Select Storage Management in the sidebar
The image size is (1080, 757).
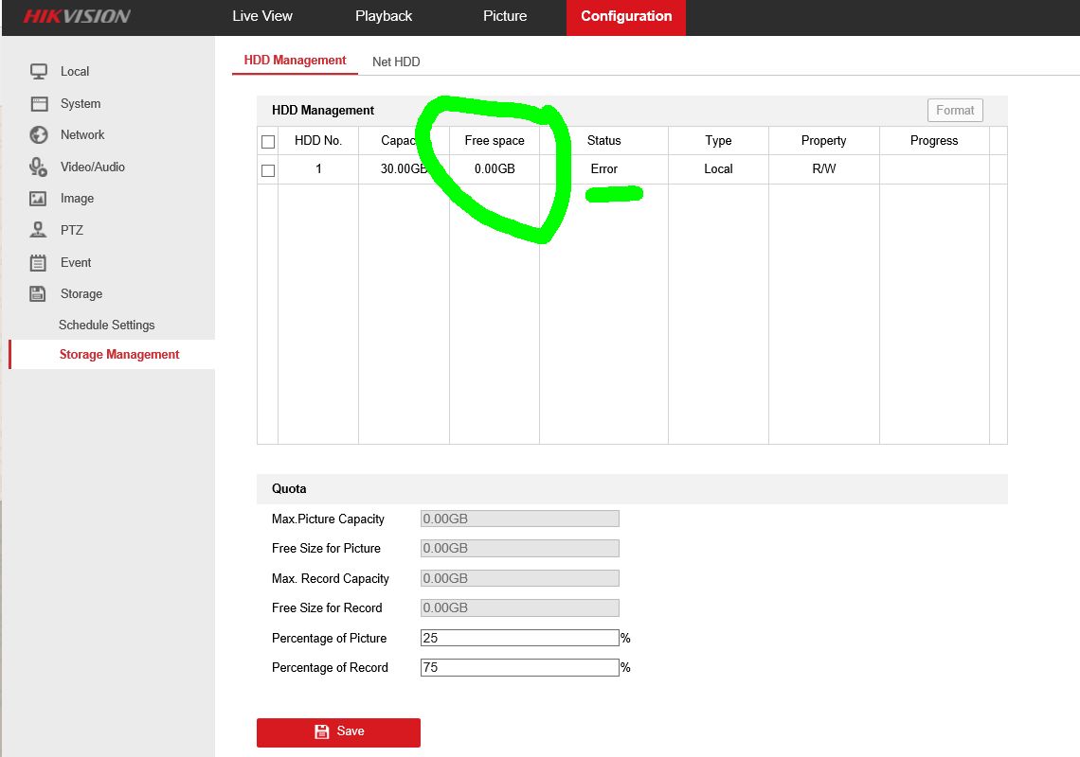click(119, 354)
